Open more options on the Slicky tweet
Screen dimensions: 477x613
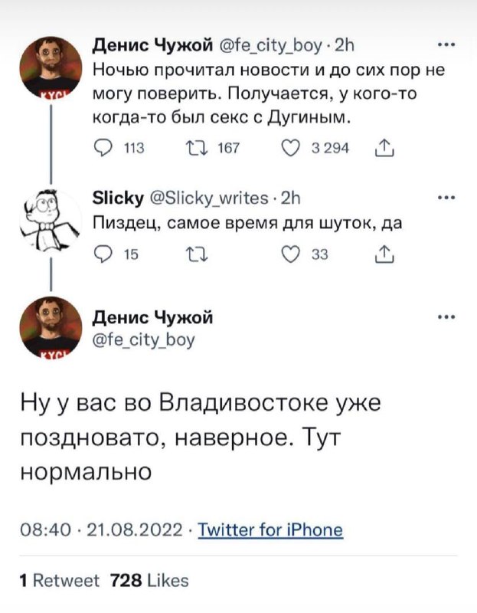[448, 196]
